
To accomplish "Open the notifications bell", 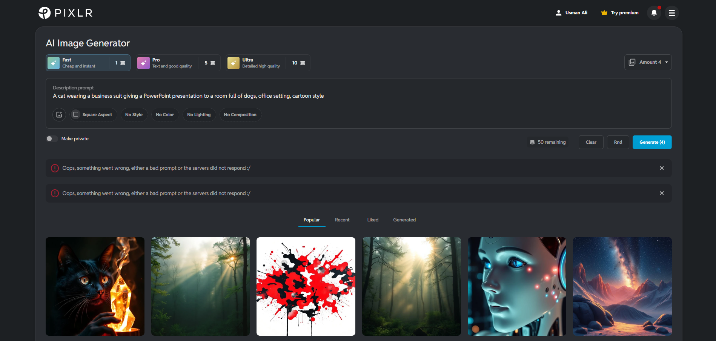I will [654, 12].
